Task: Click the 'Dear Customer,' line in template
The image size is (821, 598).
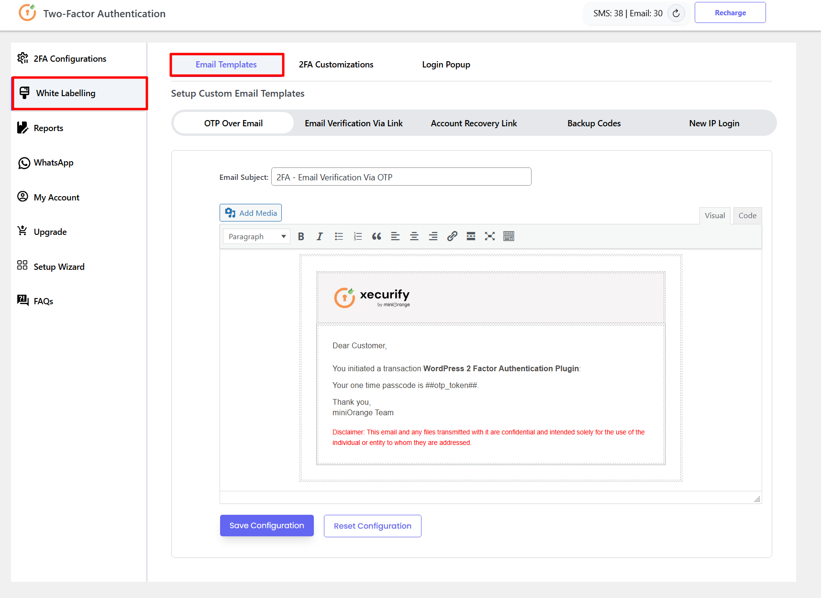Action: [359, 345]
